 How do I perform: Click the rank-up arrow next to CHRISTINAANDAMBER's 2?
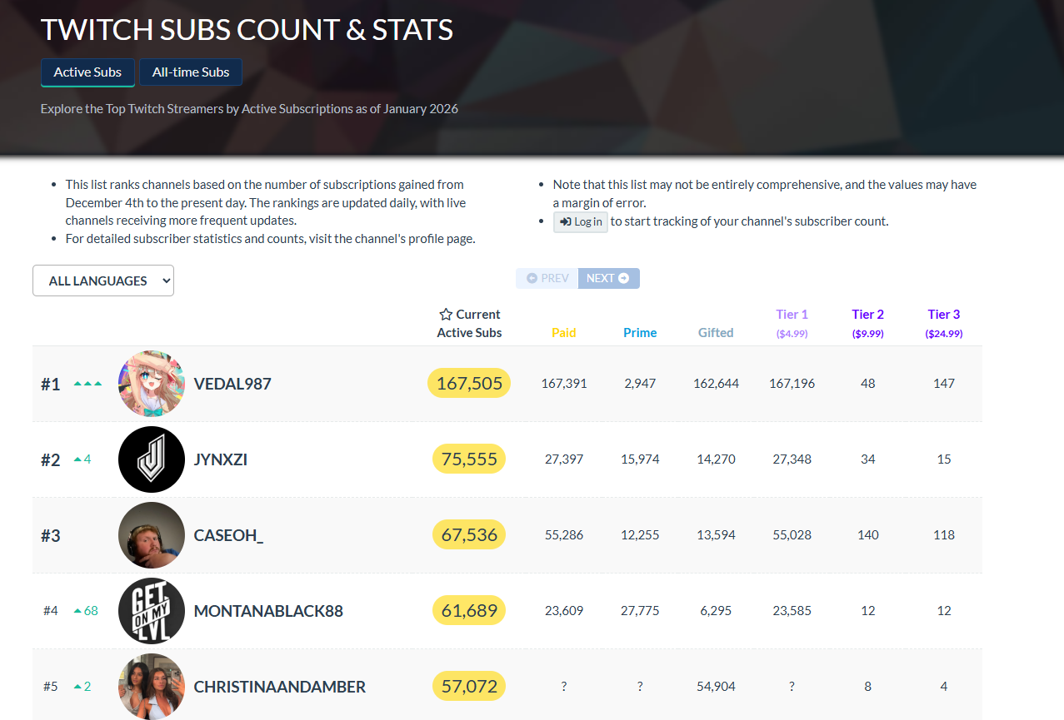[x=77, y=687]
